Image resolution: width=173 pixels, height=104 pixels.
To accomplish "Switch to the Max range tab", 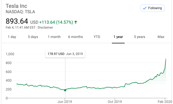I will pyautogui.click(x=161, y=37).
